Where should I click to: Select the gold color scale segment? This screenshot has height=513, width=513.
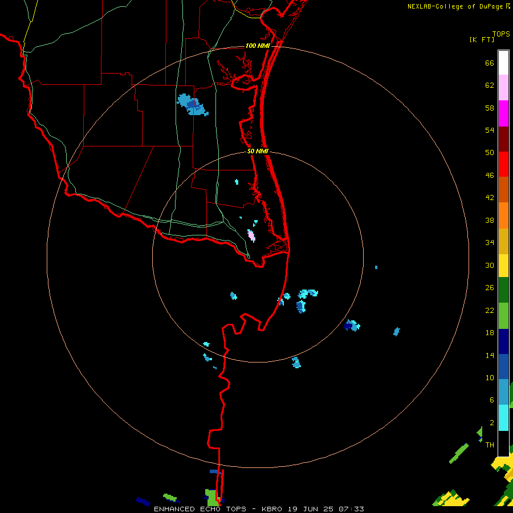(503, 241)
